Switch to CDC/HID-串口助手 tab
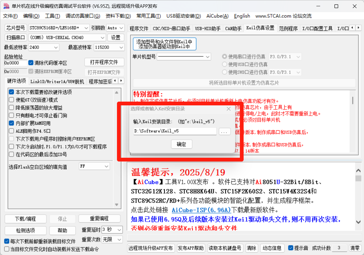 coord(171,29)
